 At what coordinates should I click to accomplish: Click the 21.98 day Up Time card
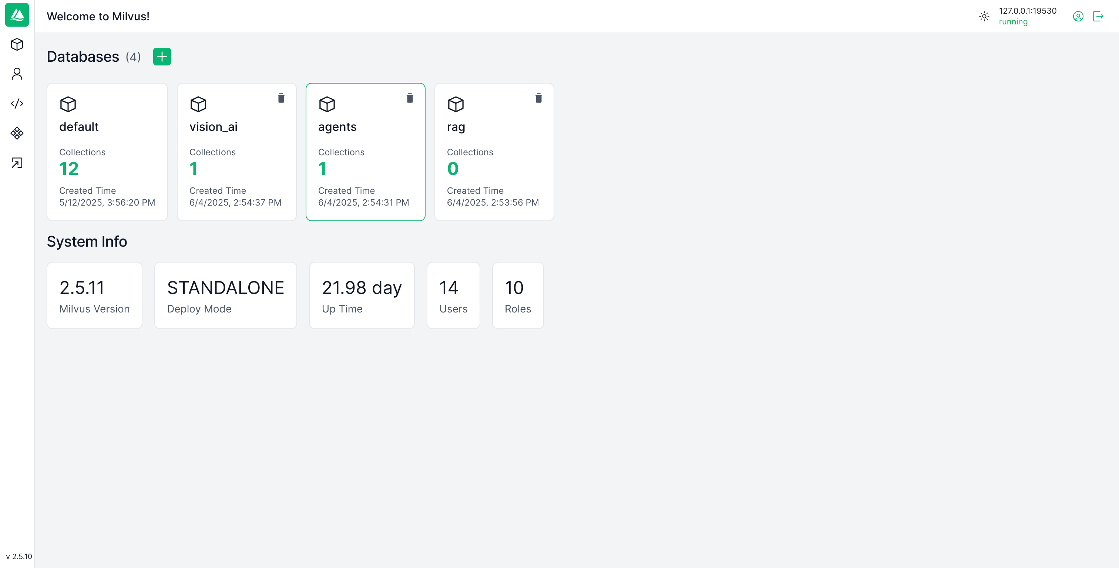(x=362, y=295)
